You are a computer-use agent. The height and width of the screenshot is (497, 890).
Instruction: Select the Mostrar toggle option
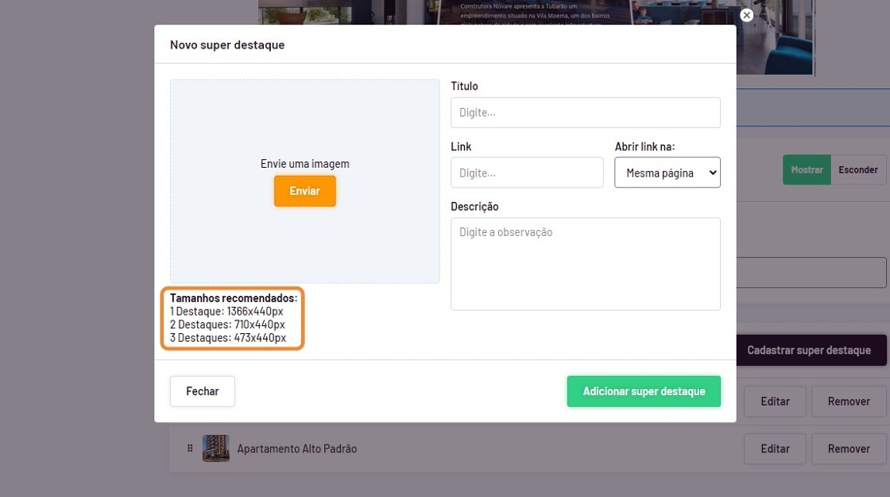click(x=807, y=170)
